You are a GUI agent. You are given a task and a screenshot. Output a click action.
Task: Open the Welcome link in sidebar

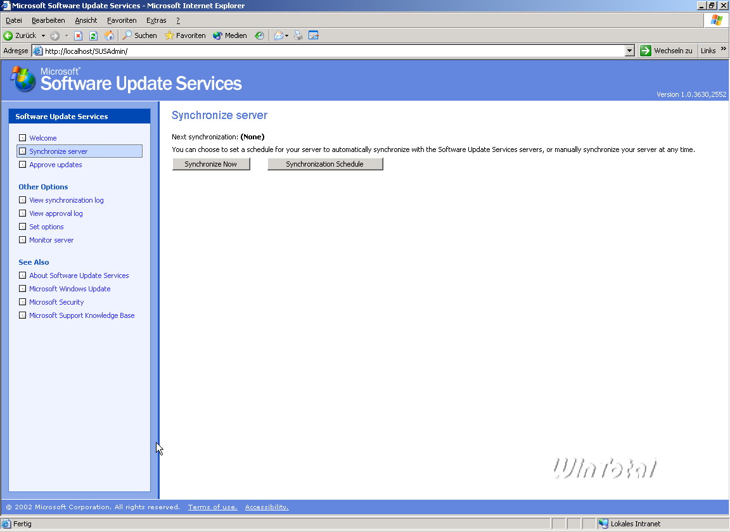pos(43,138)
